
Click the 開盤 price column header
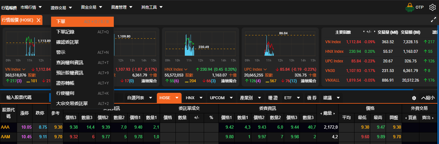(x=394, y=118)
